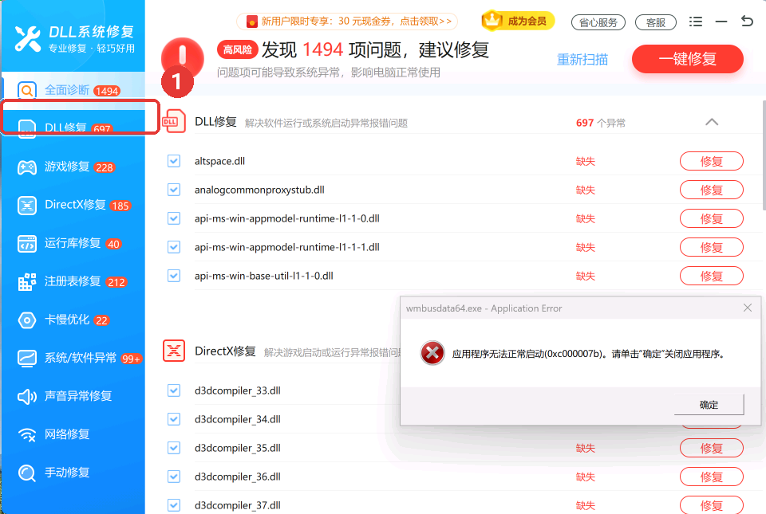Click the monitor icon beside 系统/软件异常
This screenshot has width=766, height=514.
pos(27,359)
